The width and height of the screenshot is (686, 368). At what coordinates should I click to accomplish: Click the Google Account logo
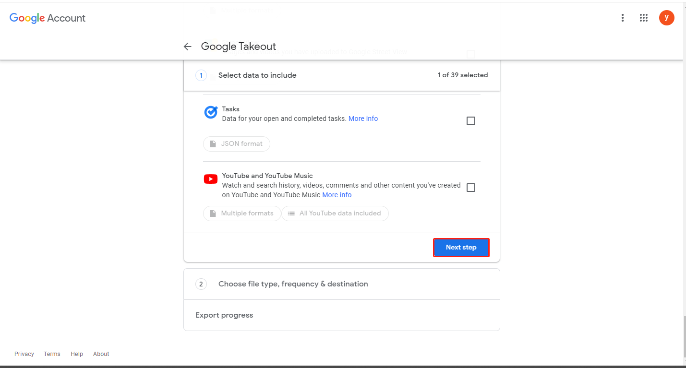tap(47, 18)
